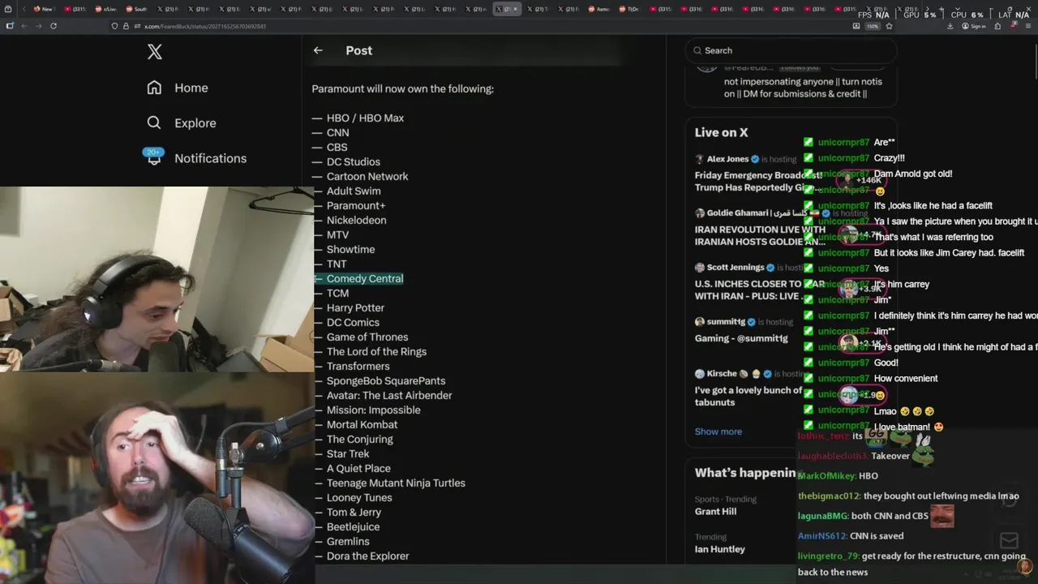The image size is (1038, 584).
Task: Click the 'SpongeBob SquarePants' line
Action: [386, 380]
